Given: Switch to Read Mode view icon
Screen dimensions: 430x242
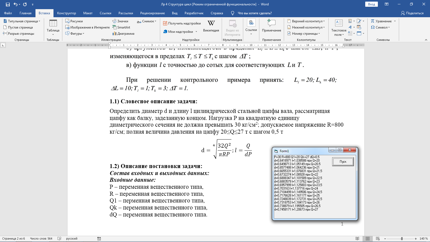Looking at the screenshot, I should (x=357, y=239).
